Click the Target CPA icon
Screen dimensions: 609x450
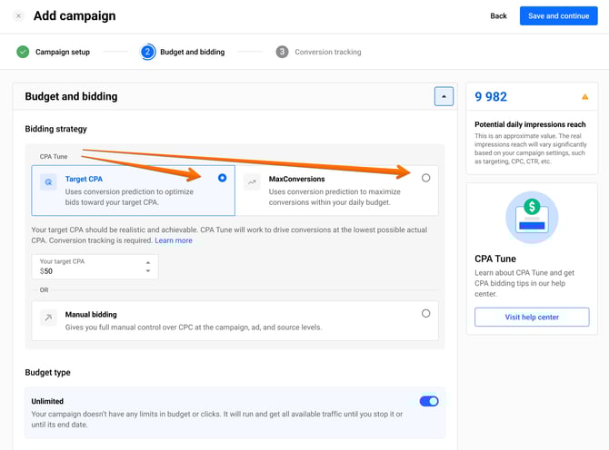click(x=48, y=182)
